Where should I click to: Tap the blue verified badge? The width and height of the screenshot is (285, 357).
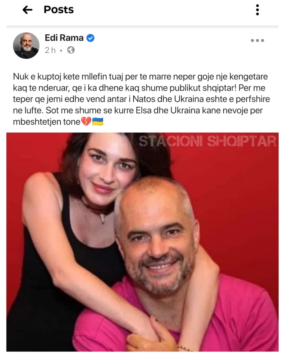coord(90,38)
